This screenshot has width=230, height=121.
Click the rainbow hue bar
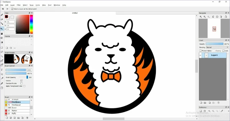click(x=31, y=24)
